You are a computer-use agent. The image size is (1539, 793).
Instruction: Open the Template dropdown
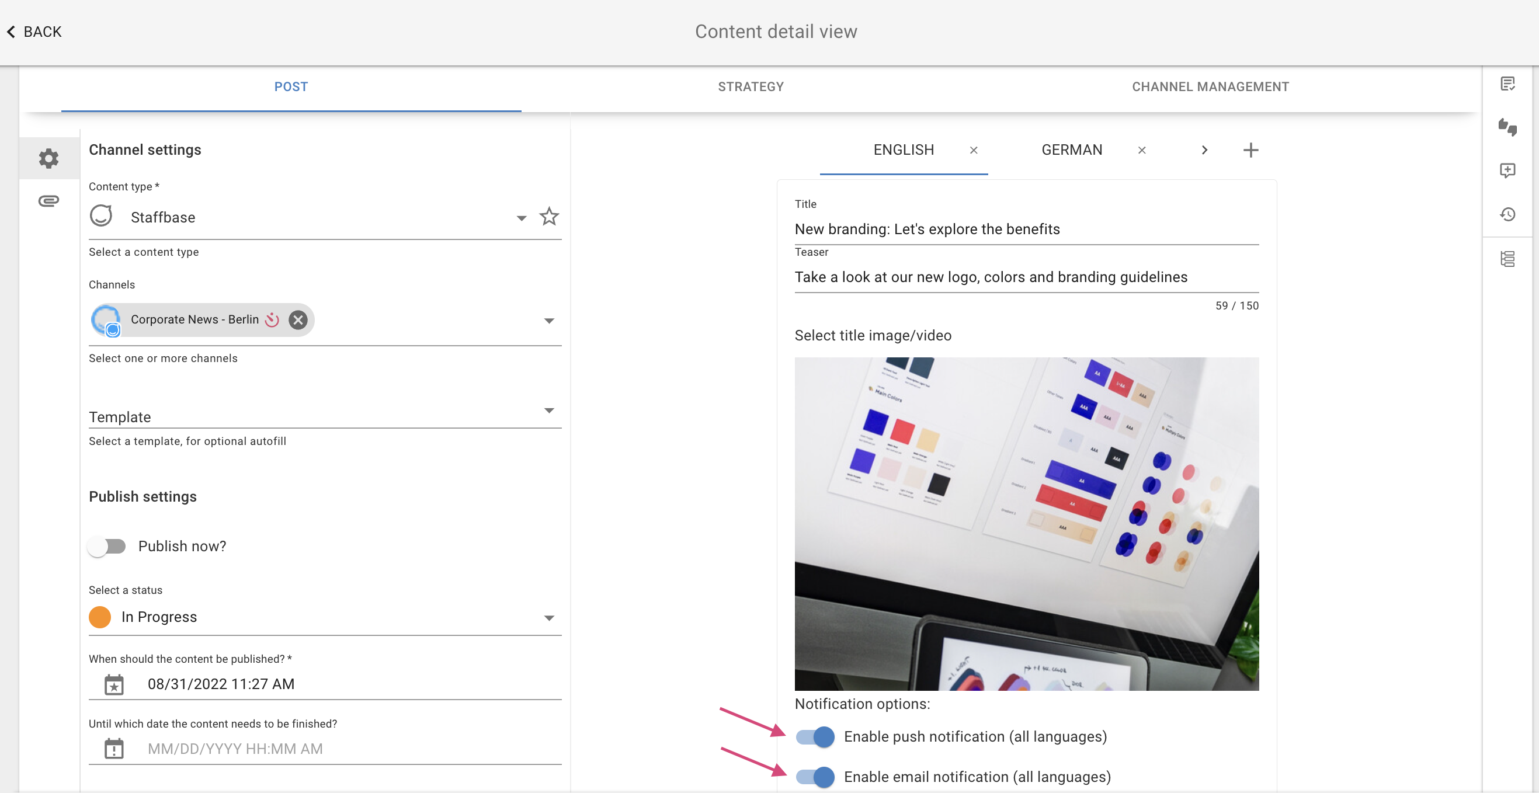pyautogui.click(x=325, y=416)
